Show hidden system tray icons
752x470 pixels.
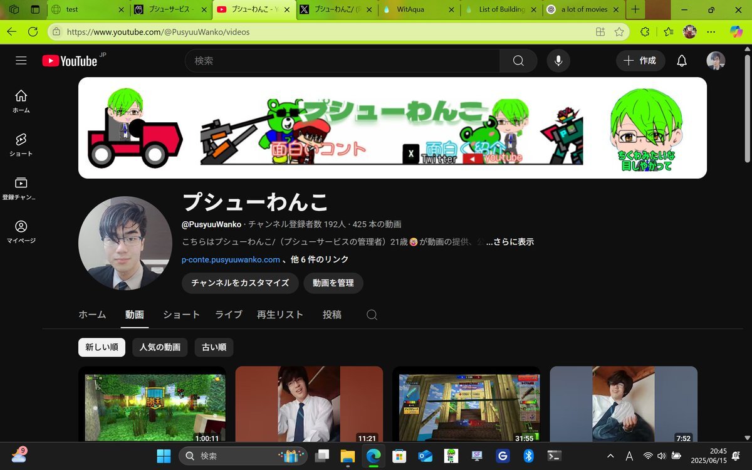(611, 456)
